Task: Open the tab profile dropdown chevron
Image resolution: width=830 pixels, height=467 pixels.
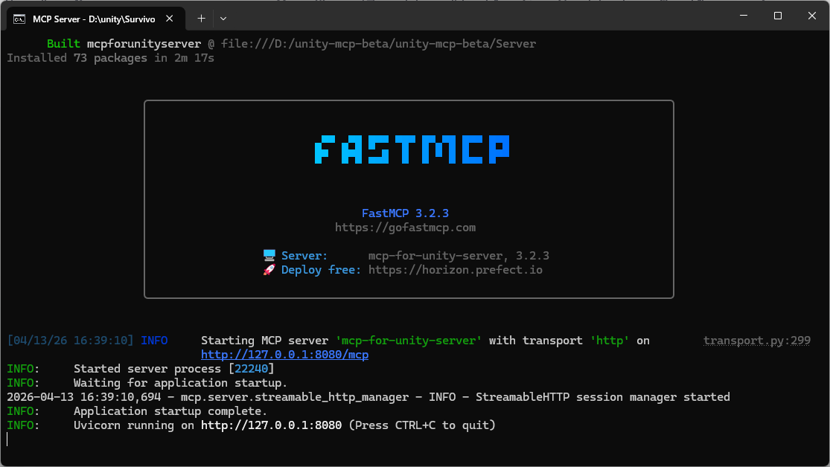Action: [x=223, y=19]
